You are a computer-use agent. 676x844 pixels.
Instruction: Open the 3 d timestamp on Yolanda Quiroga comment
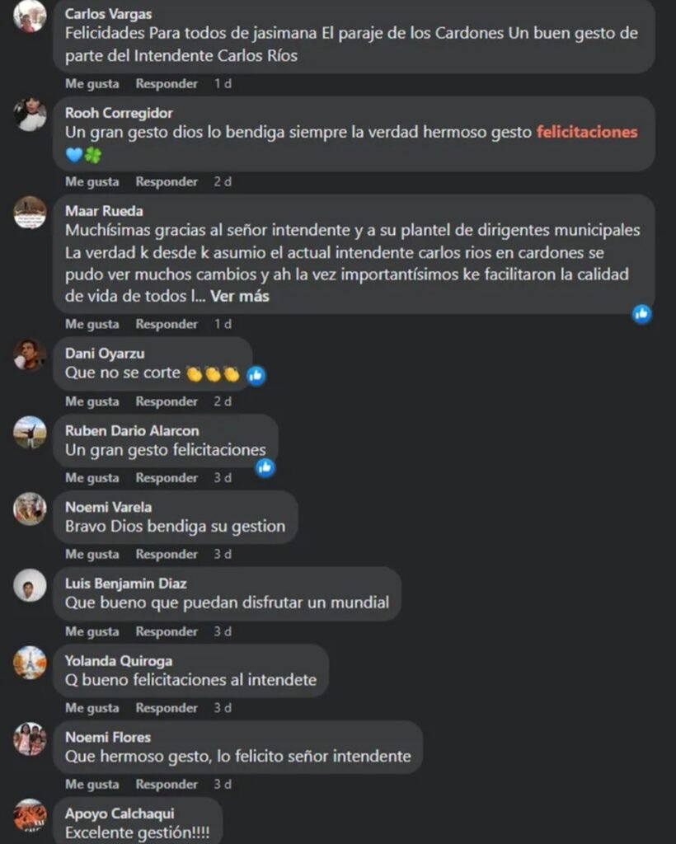point(223,708)
